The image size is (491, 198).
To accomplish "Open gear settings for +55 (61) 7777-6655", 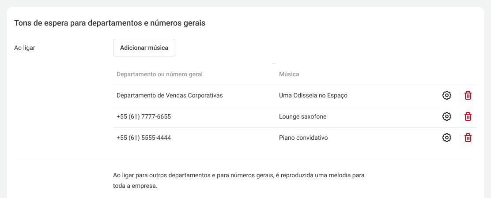I will (x=446, y=116).
